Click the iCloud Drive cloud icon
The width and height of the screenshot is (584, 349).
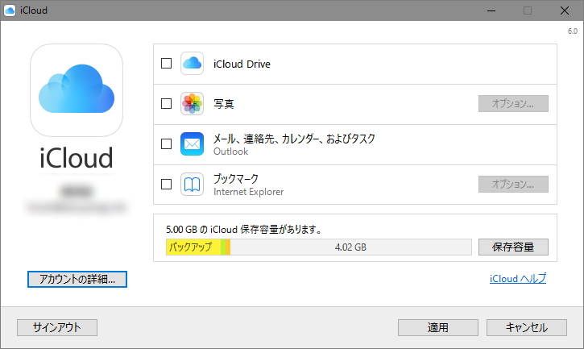[193, 64]
